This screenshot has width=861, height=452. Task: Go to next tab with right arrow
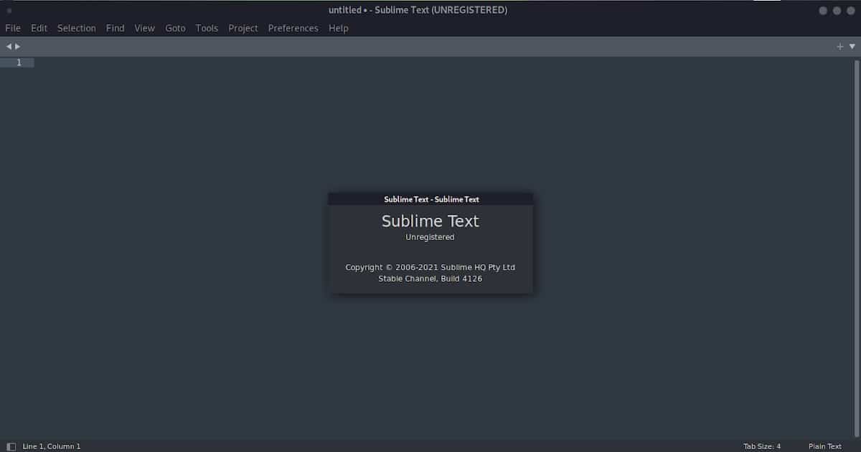[18, 46]
